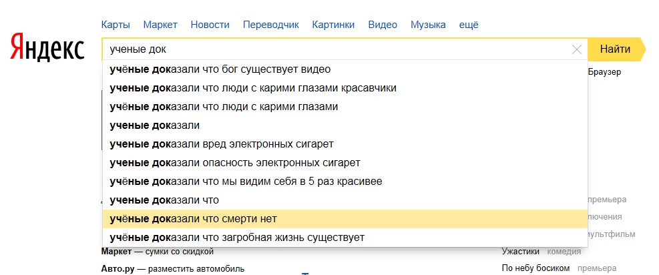Image resolution: width=659 pixels, height=275 pixels.
Task: Select highlighted suggestion 'учёные доказали что смерти нет'
Action: click(x=345, y=219)
